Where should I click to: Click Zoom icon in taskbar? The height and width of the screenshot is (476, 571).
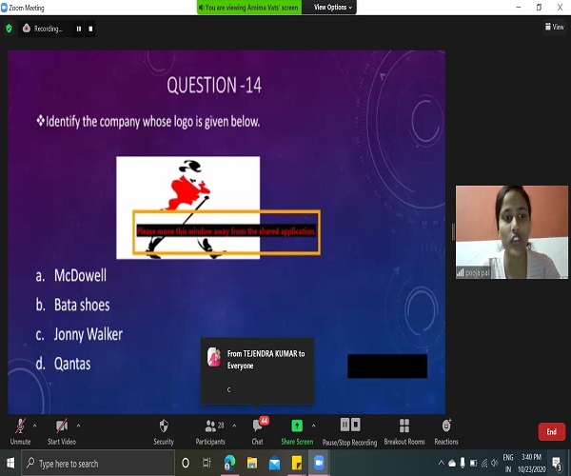[320, 463]
